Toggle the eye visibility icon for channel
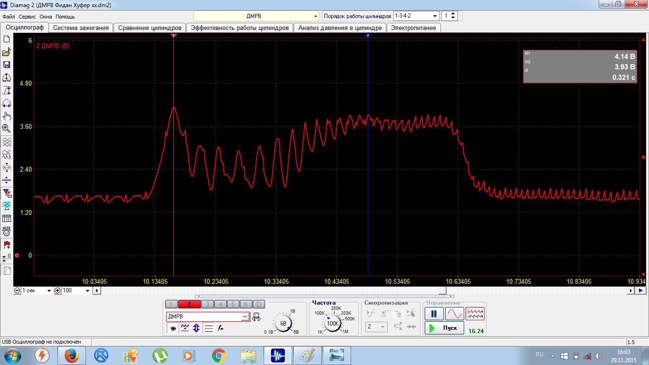 pos(173,327)
